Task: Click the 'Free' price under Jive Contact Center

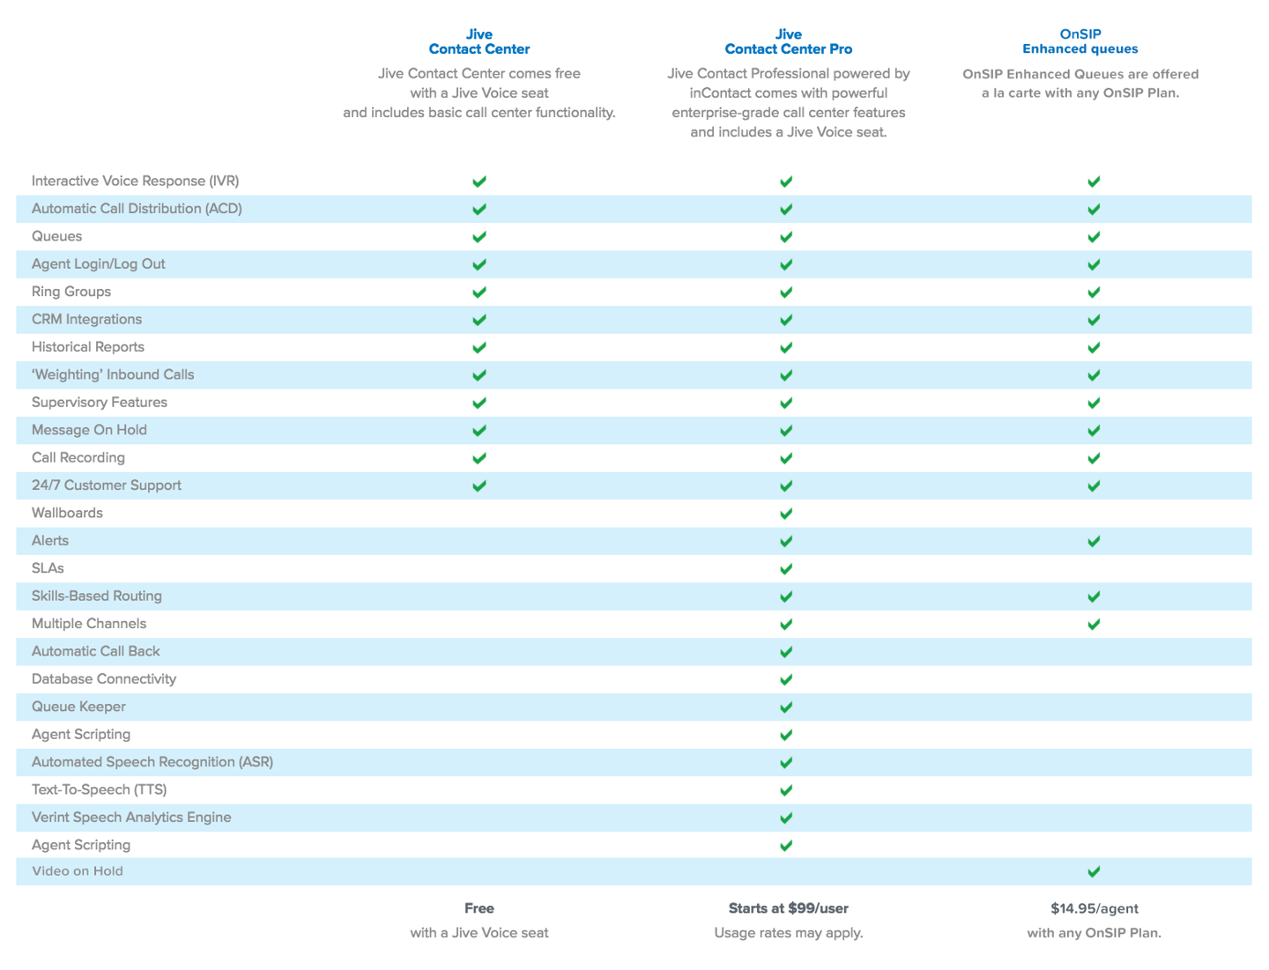Action: click(x=479, y=908)
